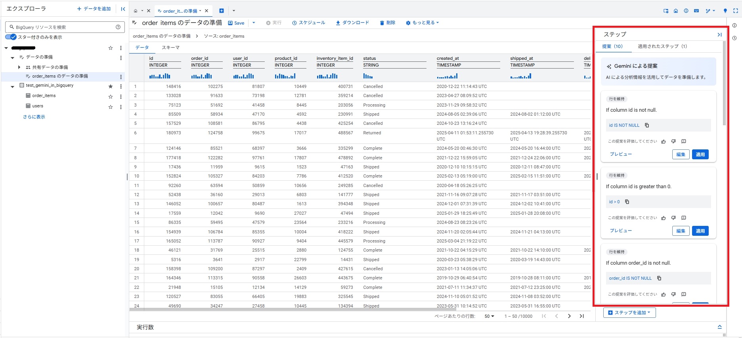Toggle 'show starred only' switch
Screen dimensions: 742x338
point(11,37)
